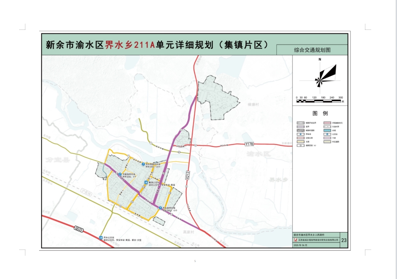Click the yellow branch road legend swatch

(x=300, y=142)
